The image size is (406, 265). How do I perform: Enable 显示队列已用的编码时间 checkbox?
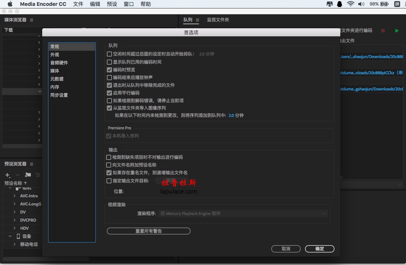pyautogui.click(x=109, y=62)
